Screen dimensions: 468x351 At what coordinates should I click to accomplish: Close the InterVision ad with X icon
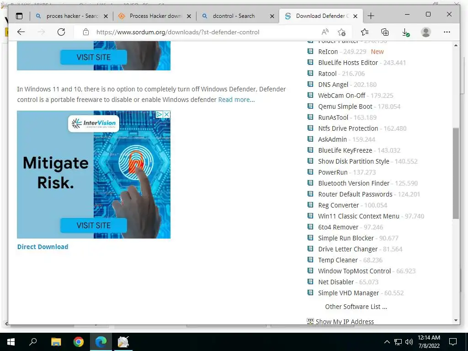[x=167, y=114]
